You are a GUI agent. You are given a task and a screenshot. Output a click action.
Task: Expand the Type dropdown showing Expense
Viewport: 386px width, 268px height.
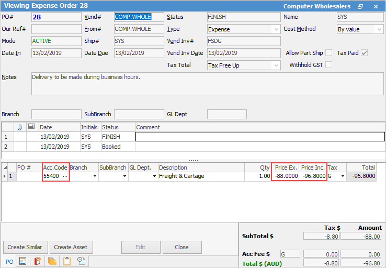(276, 29)
